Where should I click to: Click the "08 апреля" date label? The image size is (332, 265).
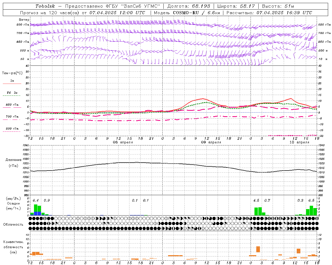123,142
